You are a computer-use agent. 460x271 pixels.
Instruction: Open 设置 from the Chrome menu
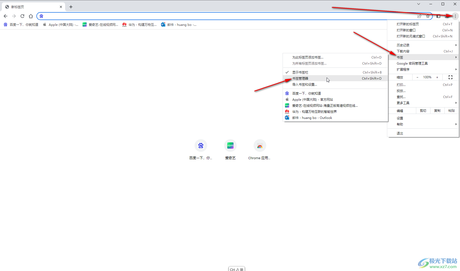[423, 118]
